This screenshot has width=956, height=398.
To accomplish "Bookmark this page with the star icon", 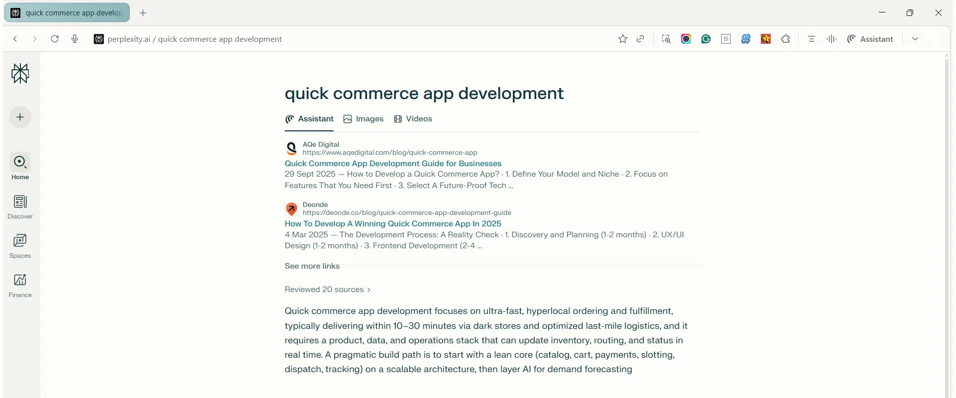I will point(622,39).
